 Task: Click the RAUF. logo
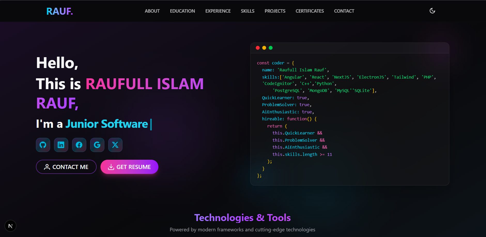pyautogui.click(x=59, y=11)
